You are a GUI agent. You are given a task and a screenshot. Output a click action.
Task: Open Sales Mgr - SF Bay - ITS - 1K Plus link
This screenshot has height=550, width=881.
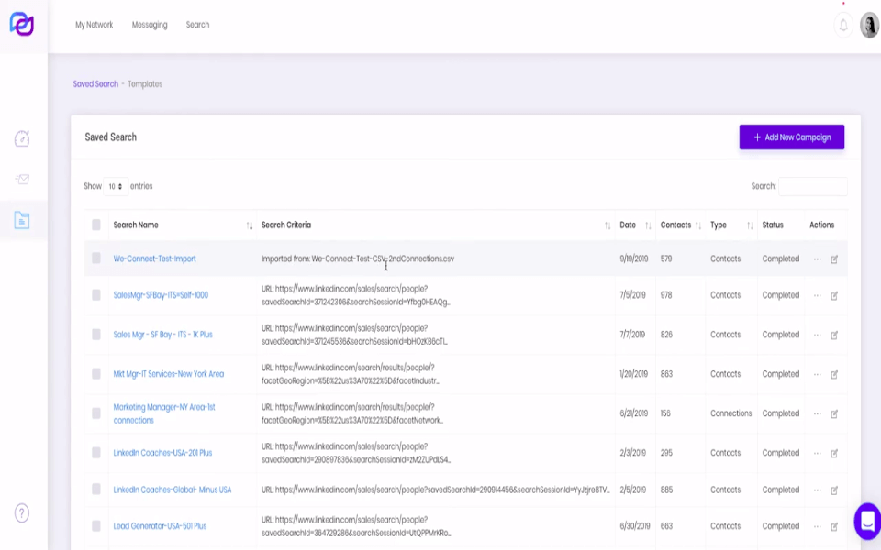[x=163, y=335]
